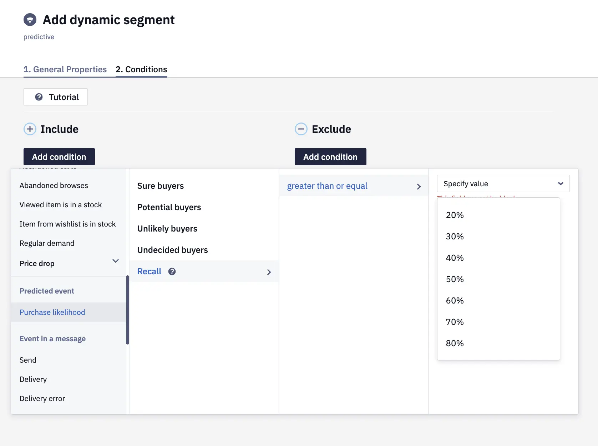Pick Item from wishlist is in stock
Screen dimensions: 598x446
pyautogui.click(x=68, y=224)
